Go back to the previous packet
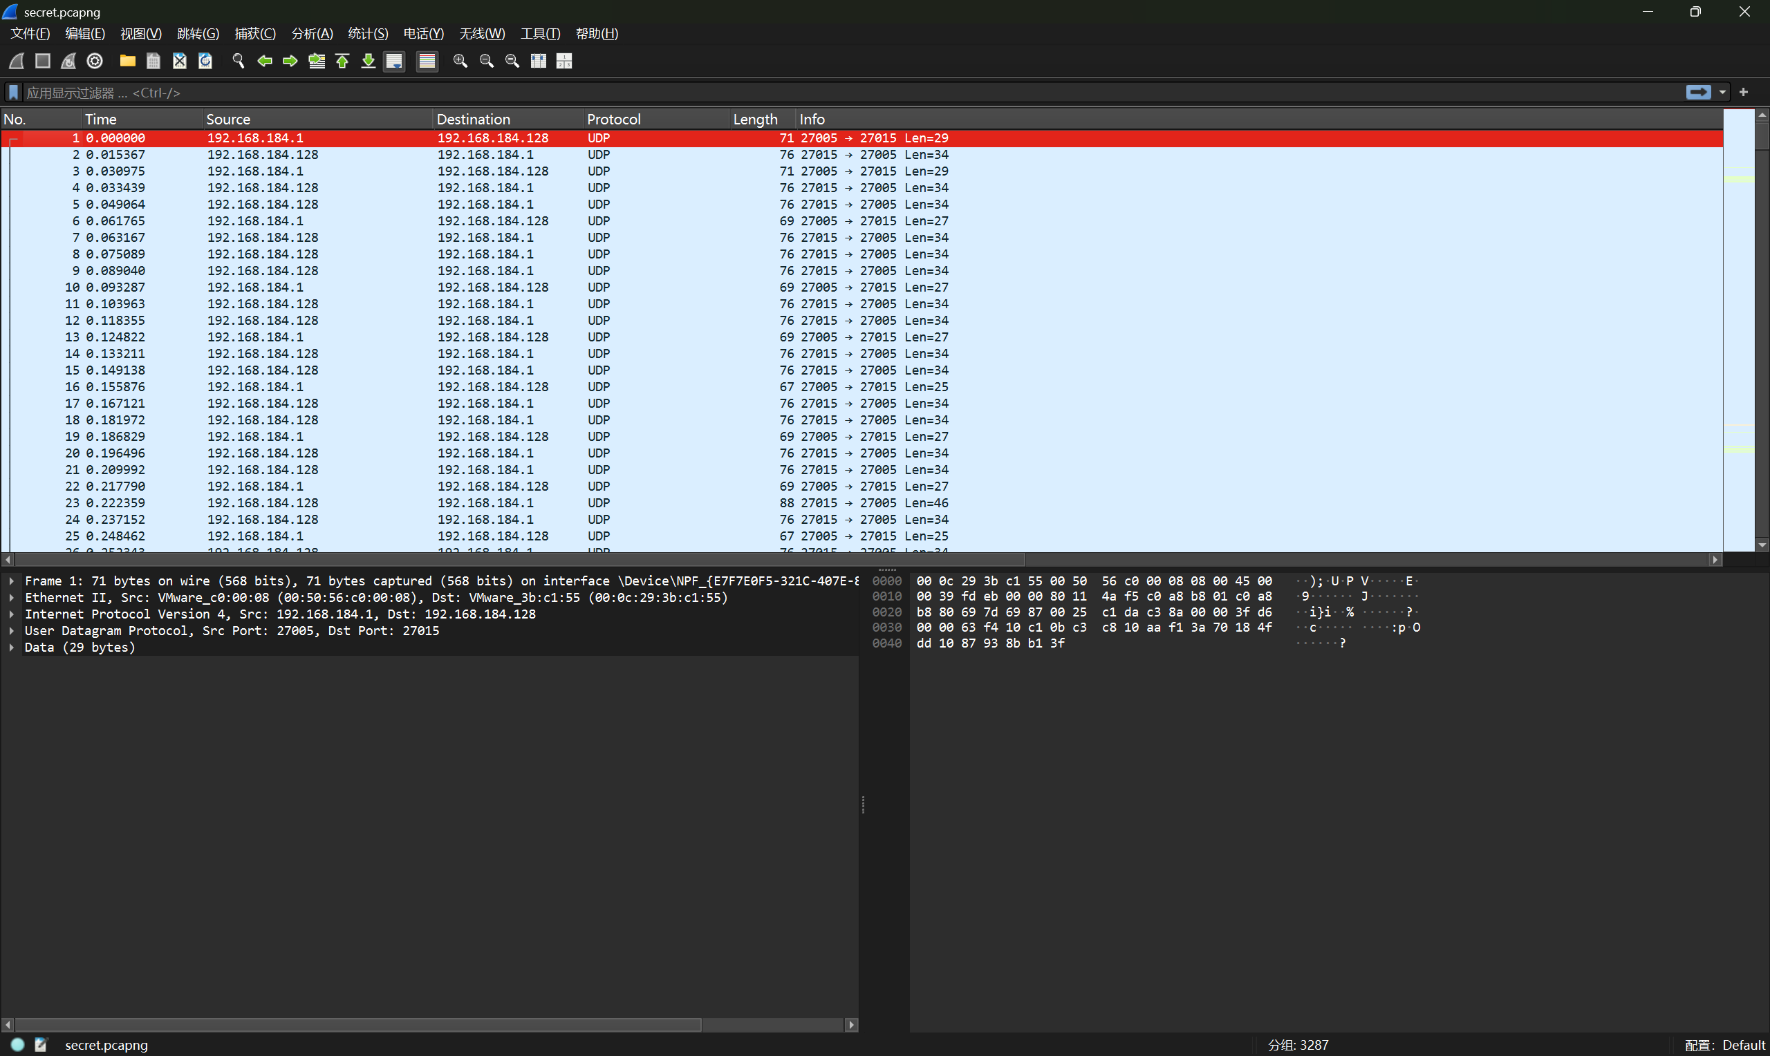This screenshot has height=1056, width=1770. click(265, 62)
